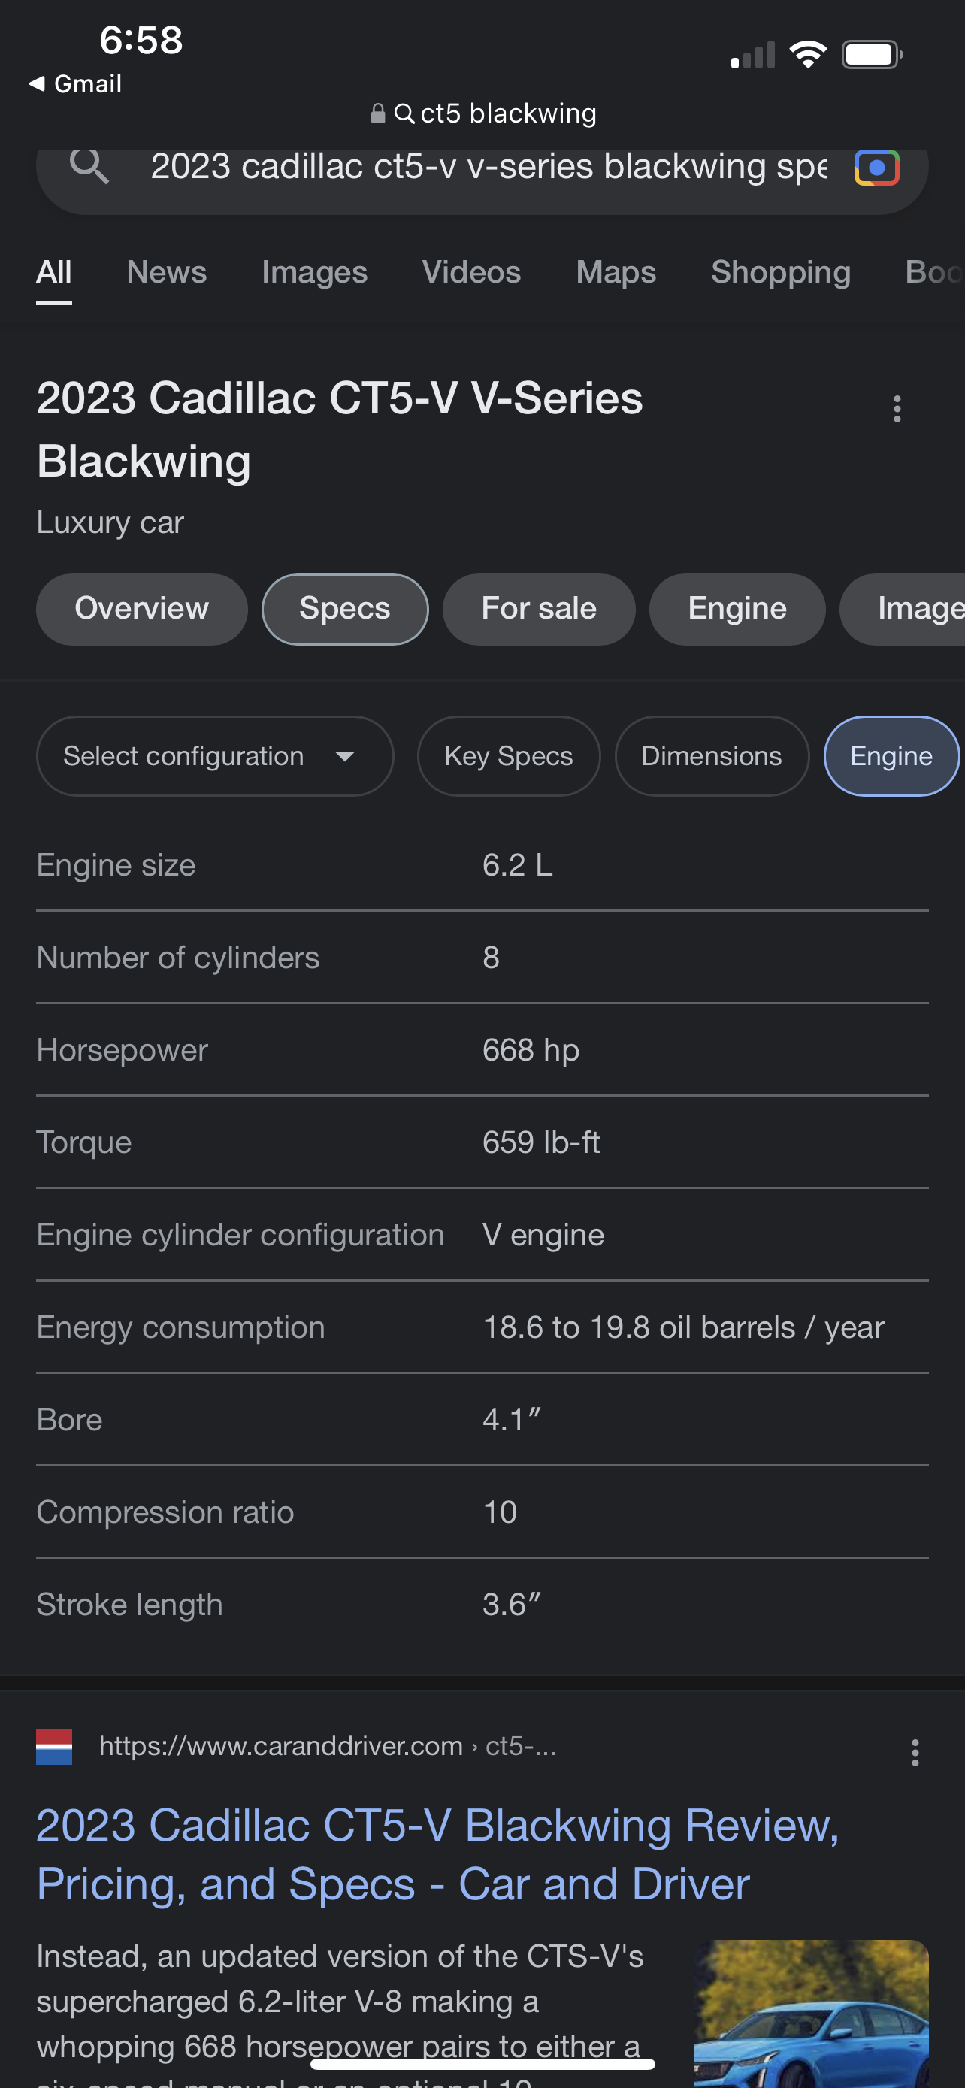Open knowledge panel three-dot menu
The height and width of the screenshot is (2088, 965).
pyautogui.click(x=896, y=409)
